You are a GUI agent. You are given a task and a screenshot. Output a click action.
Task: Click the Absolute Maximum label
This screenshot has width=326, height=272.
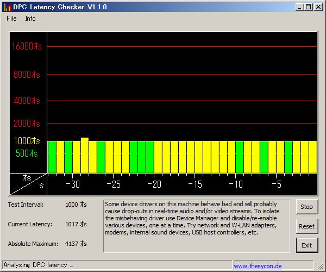click(33, 244)
